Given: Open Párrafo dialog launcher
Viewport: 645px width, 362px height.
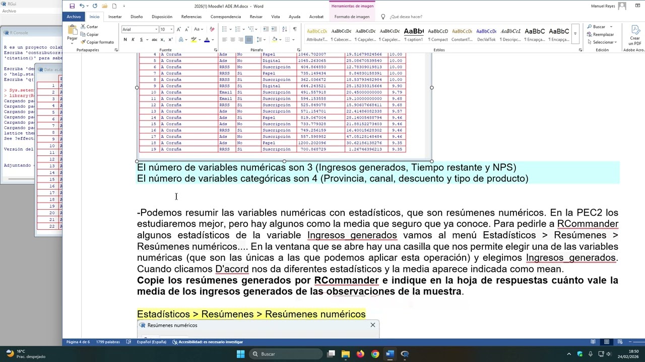Looking at the screenshot, I should (298, 50).
